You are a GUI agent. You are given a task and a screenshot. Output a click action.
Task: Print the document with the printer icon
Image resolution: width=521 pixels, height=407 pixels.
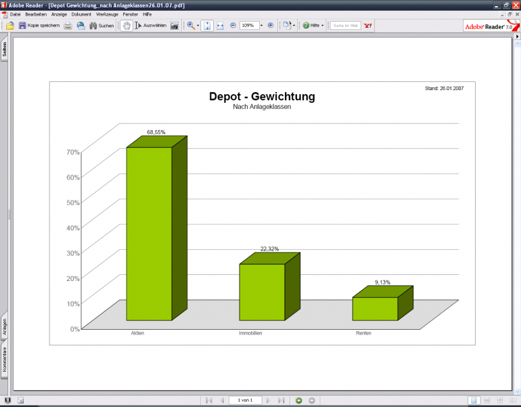click(x=68, y=26)
